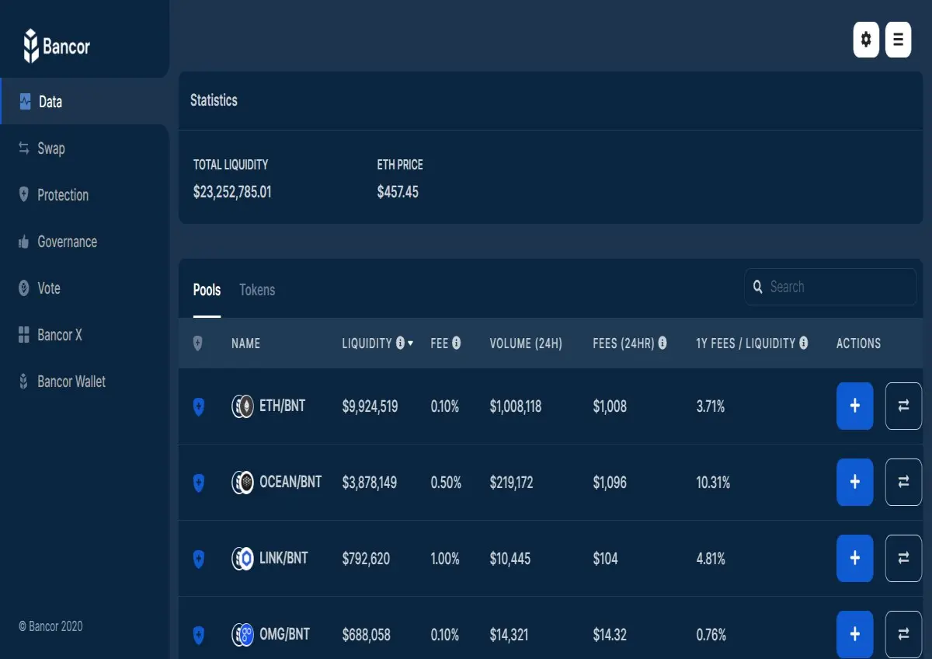Viewport: 932px width, 659px height.
Task: Click volume value $1,008,118
Action: (x=516, y=406)
